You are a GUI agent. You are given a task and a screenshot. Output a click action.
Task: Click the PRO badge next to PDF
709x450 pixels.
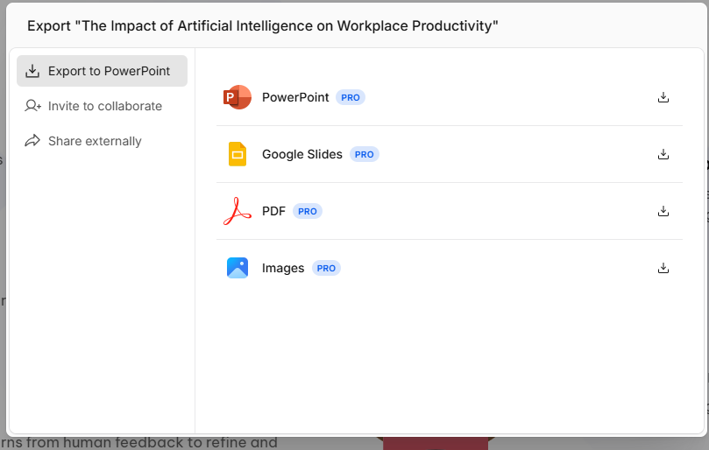(x=308, y=212)
